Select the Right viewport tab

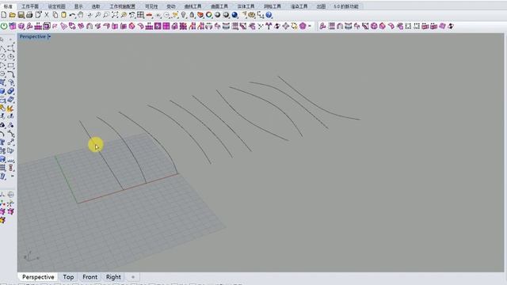click(113, 277)
